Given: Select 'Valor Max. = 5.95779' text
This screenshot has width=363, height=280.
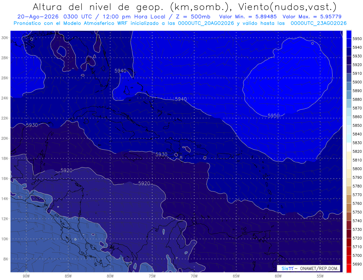Looking at the screenshot, I should (313, 17).
